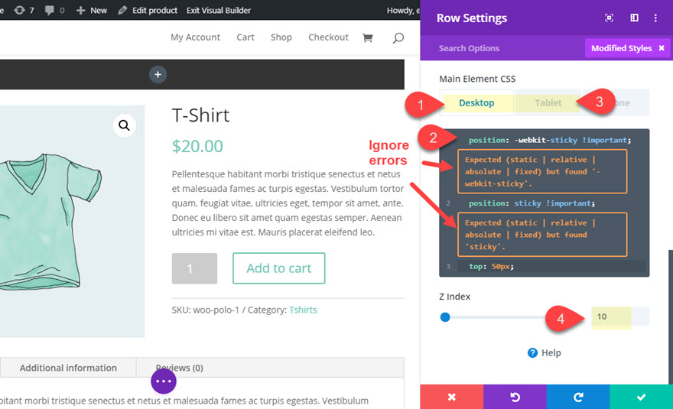Viewport: 673px width, 409px height.
Task: Discard changes with the red X button
Action: pyautogui.click(x=451, y=397)
